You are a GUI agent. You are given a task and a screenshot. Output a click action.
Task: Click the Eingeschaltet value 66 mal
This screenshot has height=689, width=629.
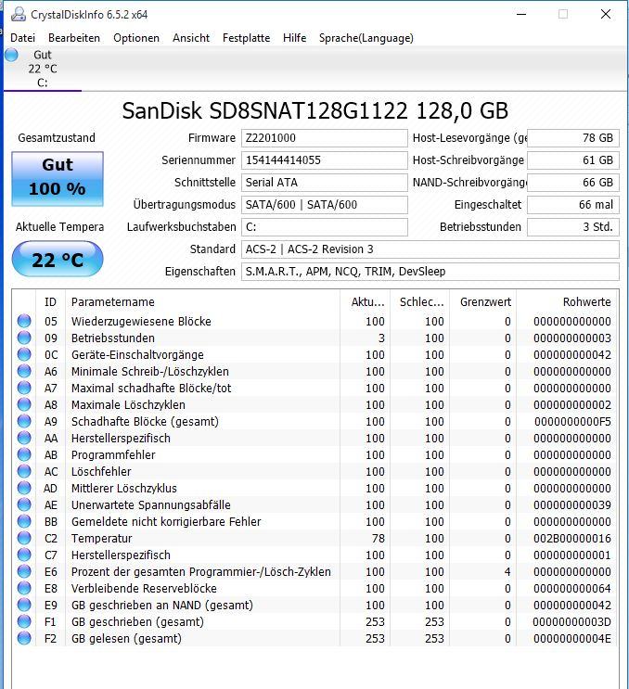coord(573,205)
